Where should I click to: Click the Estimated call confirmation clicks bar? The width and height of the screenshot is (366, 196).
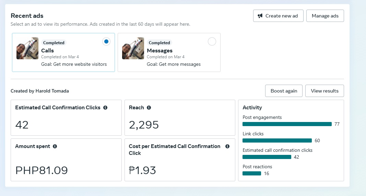pos(267,157)
